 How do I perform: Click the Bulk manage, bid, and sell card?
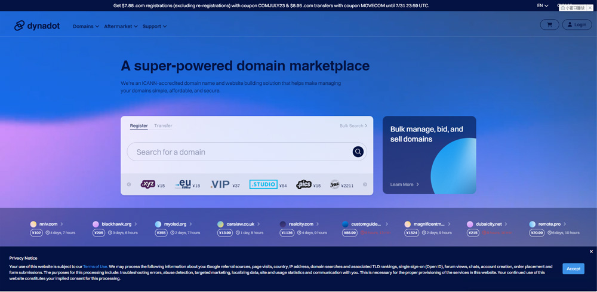[429, 155]
